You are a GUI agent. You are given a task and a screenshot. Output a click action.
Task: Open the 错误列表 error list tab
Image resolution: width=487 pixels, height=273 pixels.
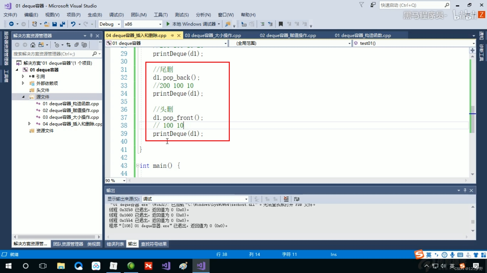coord(115,244)
